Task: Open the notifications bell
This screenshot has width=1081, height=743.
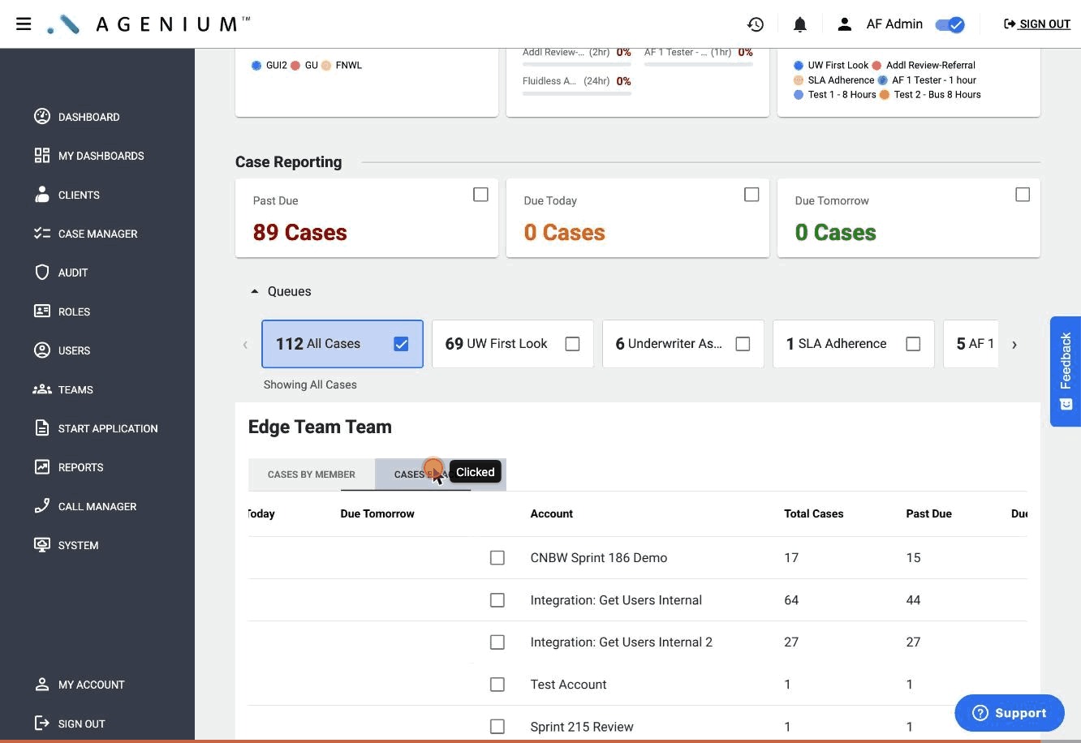Action: [800, 24]
